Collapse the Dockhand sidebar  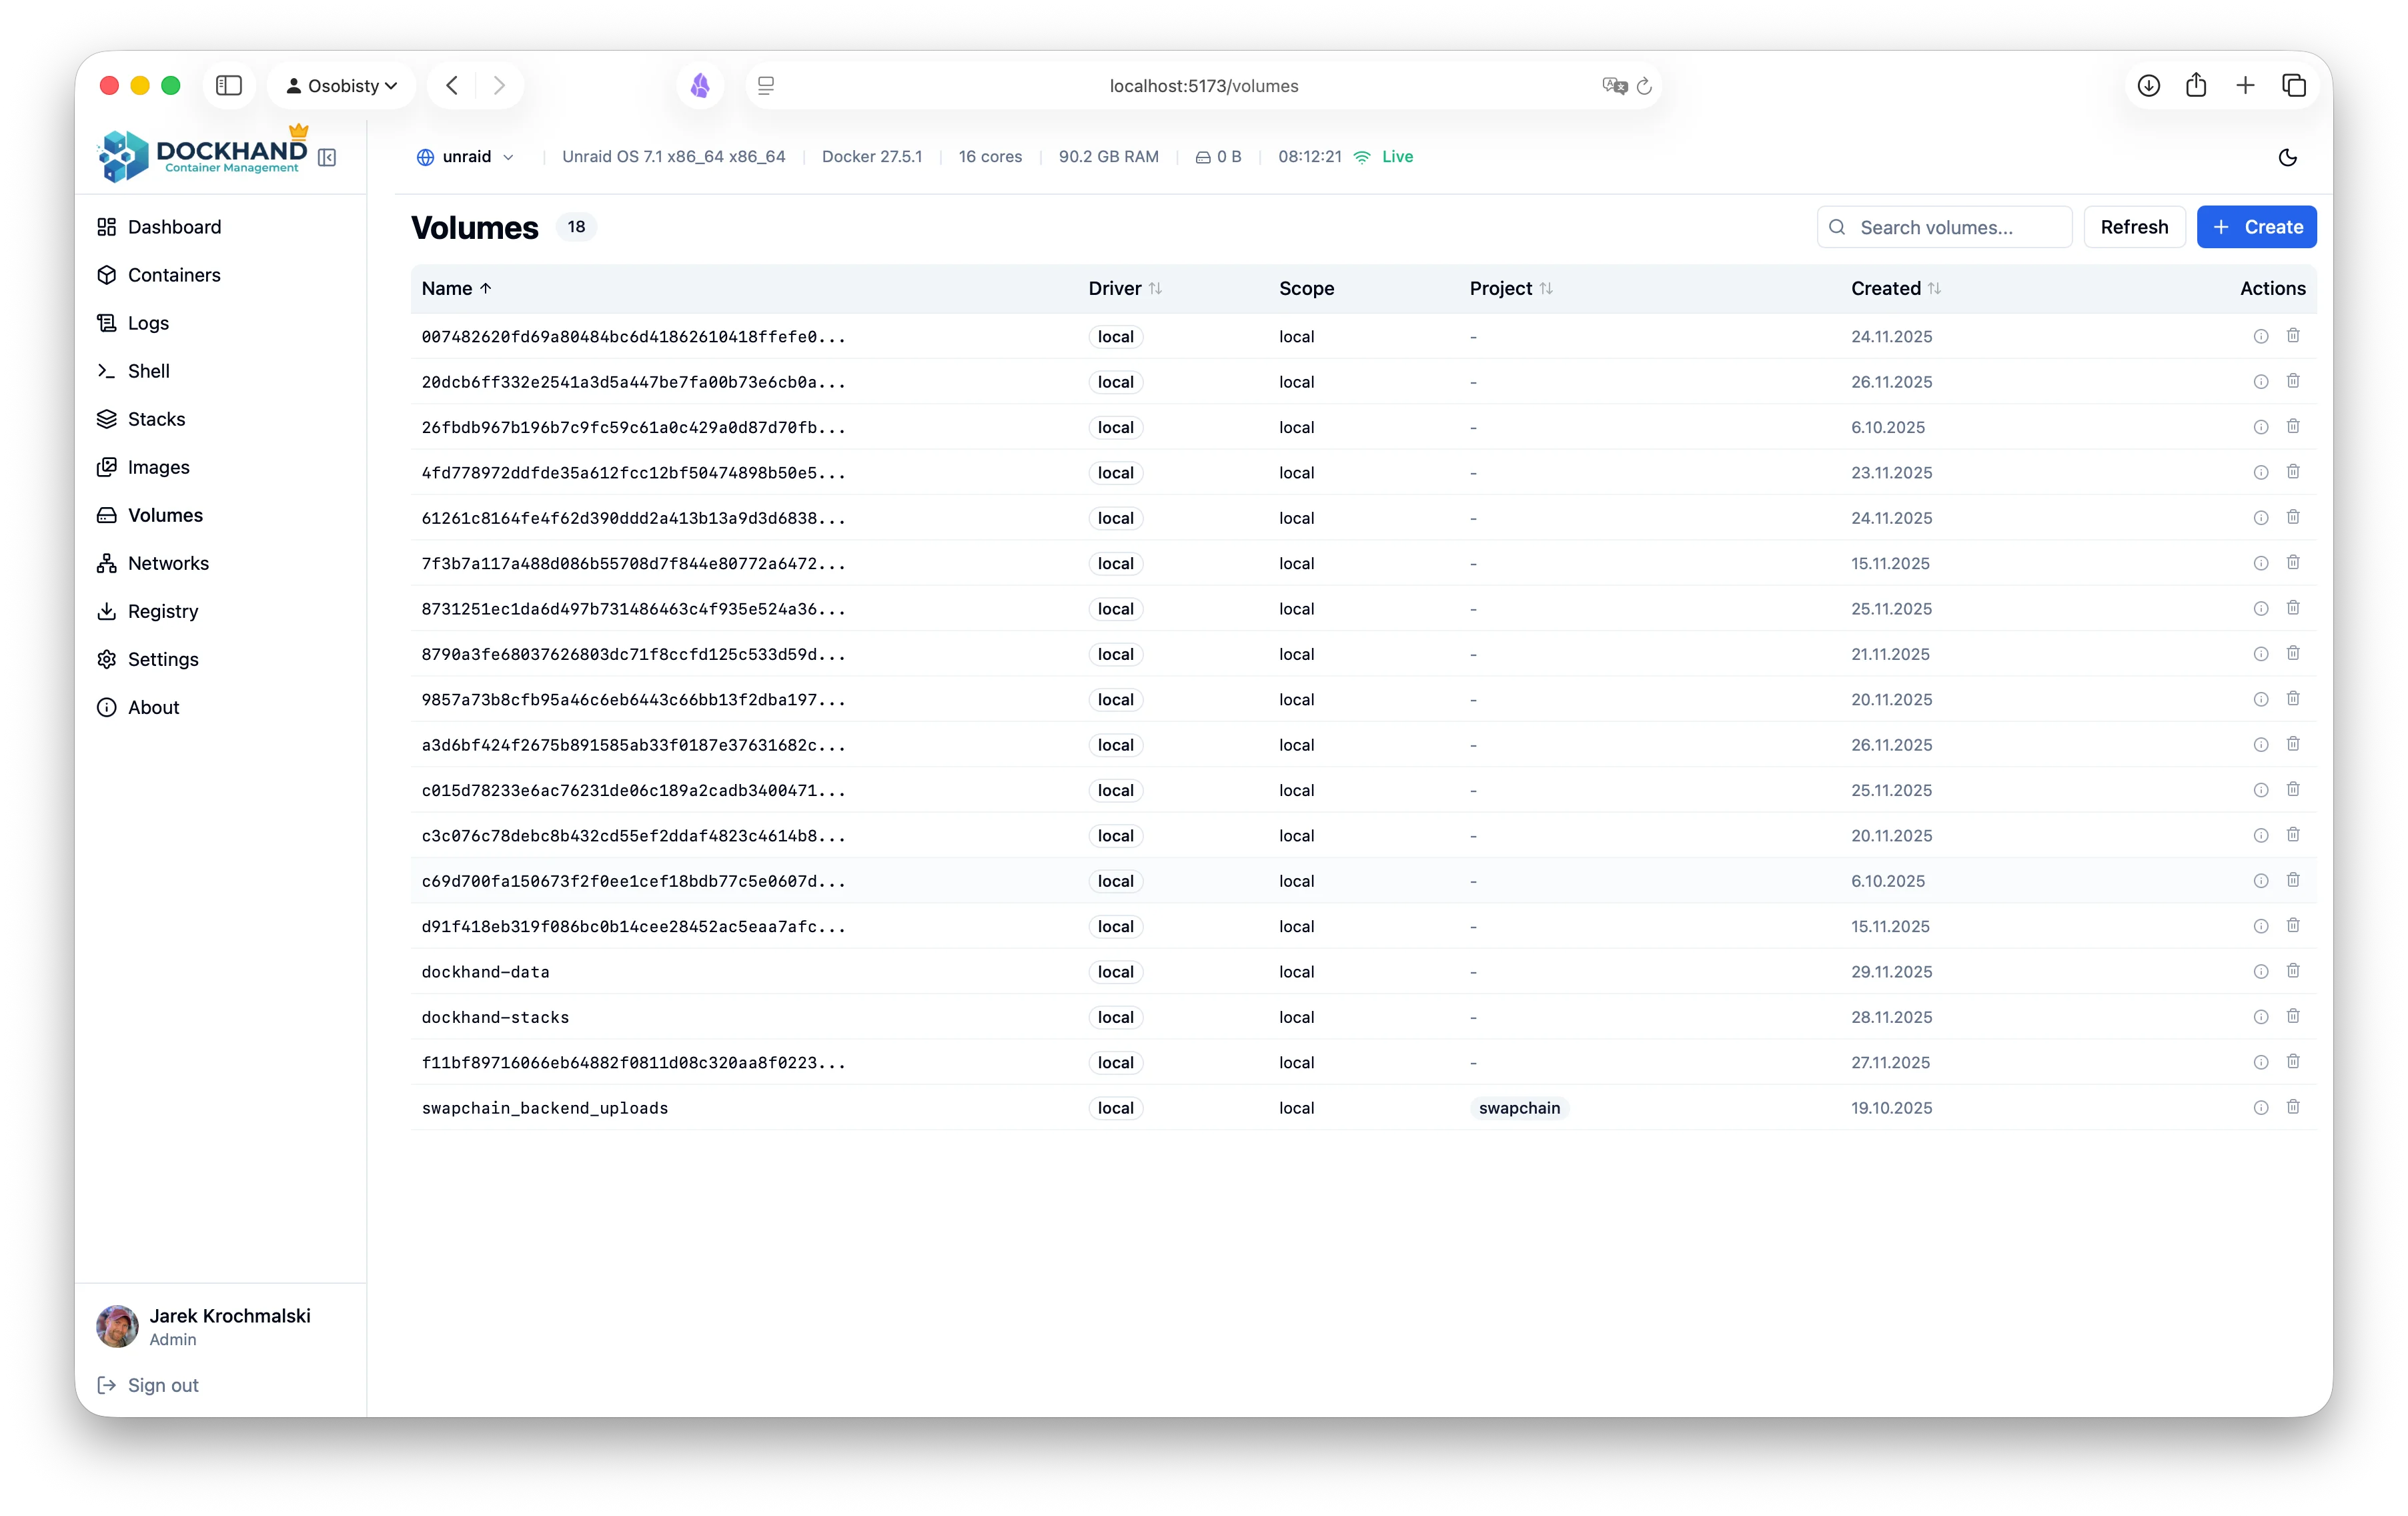tap(327, 158)
